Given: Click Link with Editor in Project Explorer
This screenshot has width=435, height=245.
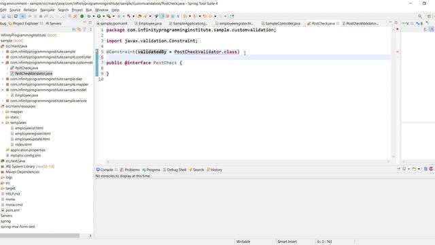Looking at the screenshot, I should coord(79,29).
